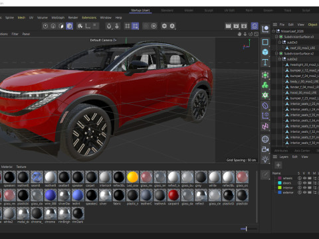Open the viewport Filter menu
Screen dimensions: 319x239
tap(15, 34)
